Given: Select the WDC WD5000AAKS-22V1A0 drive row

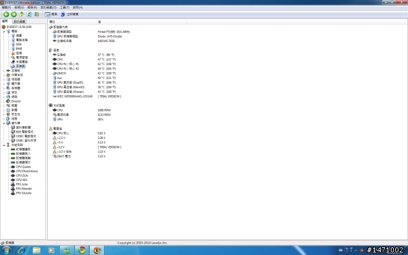Looking at the screenshot, I should (x=87, y=96).
